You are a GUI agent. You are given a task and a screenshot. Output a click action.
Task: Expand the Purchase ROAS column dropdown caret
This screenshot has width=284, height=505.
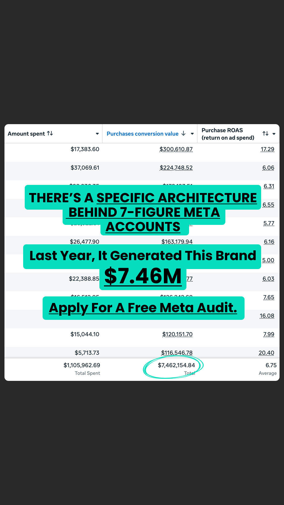[274, 134]
